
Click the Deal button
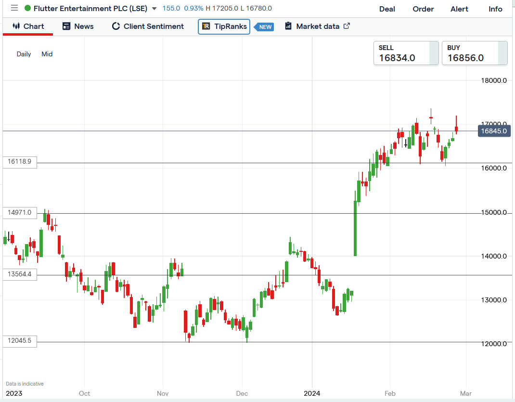(x=387, y=9)
